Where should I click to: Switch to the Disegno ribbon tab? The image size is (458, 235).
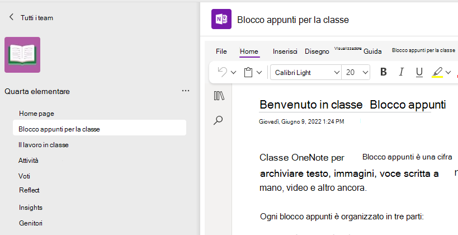[317, 51]
